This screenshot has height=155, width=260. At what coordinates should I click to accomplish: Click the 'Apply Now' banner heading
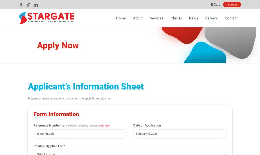[58, 46]
